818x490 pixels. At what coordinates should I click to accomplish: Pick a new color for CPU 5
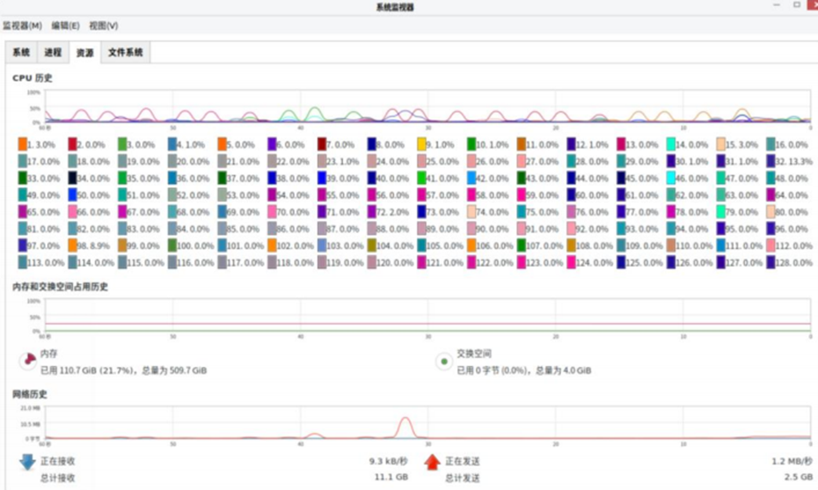[x=223, y=144]
